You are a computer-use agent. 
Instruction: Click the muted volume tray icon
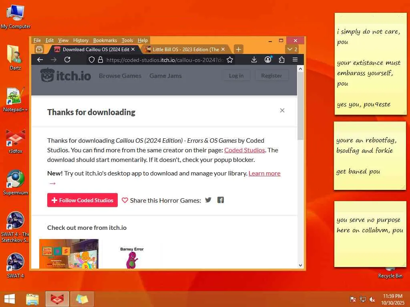pyautogui.click(x=372, y=299)
